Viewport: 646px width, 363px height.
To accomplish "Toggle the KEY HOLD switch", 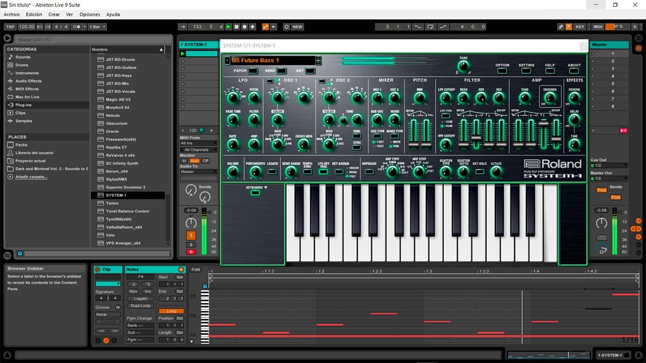I will coord(479,172).
